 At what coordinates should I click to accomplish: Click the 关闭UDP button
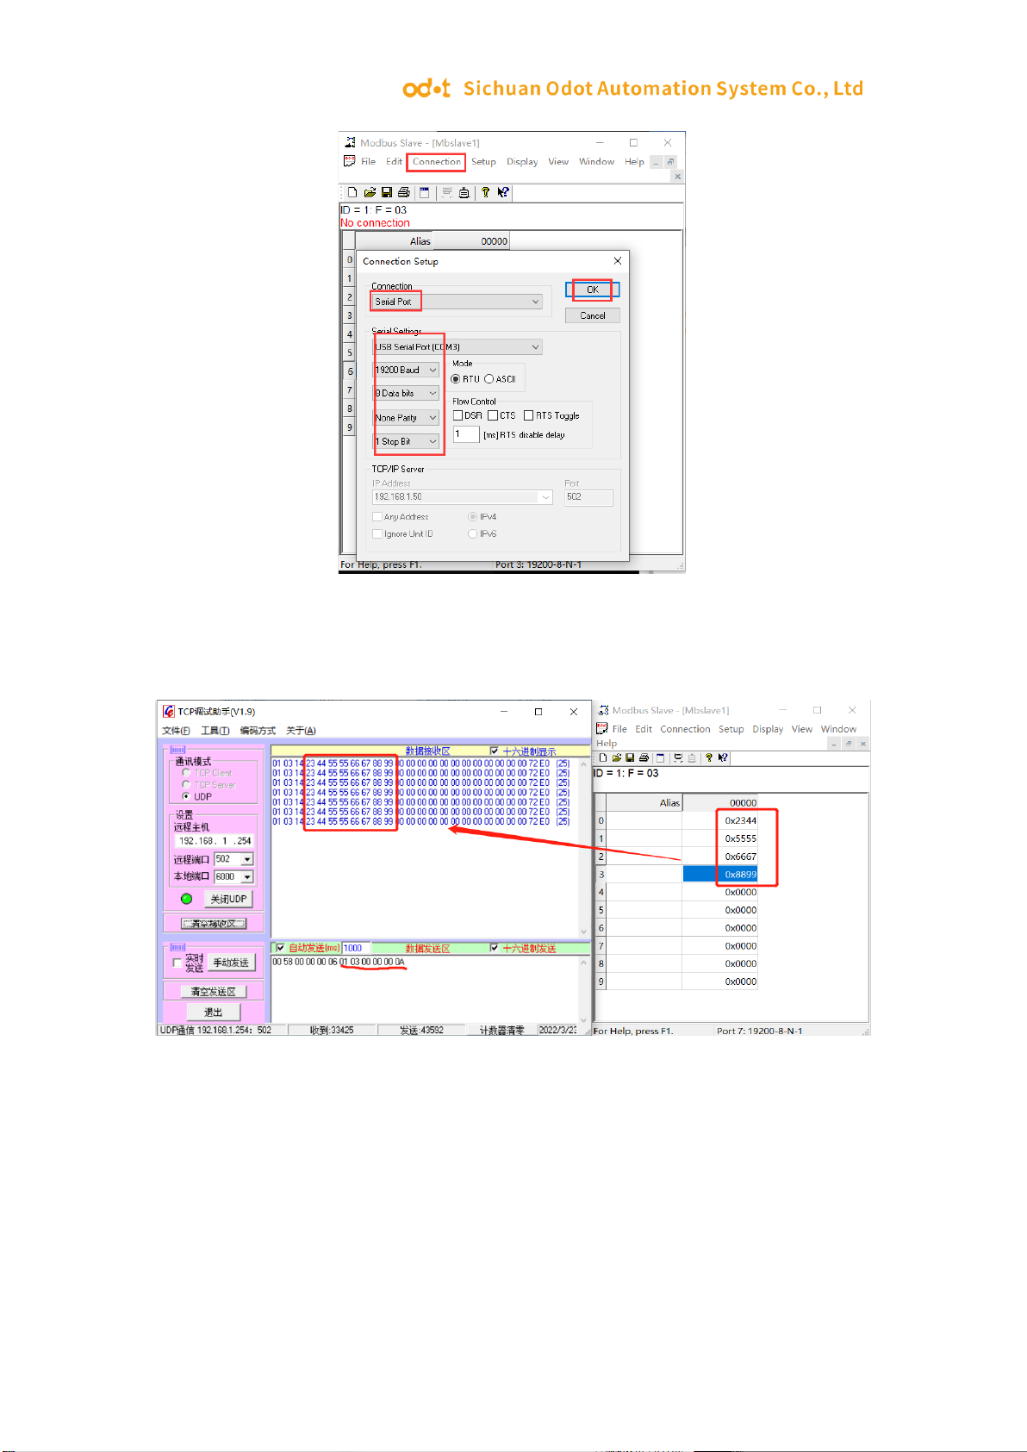click(228, 899)
